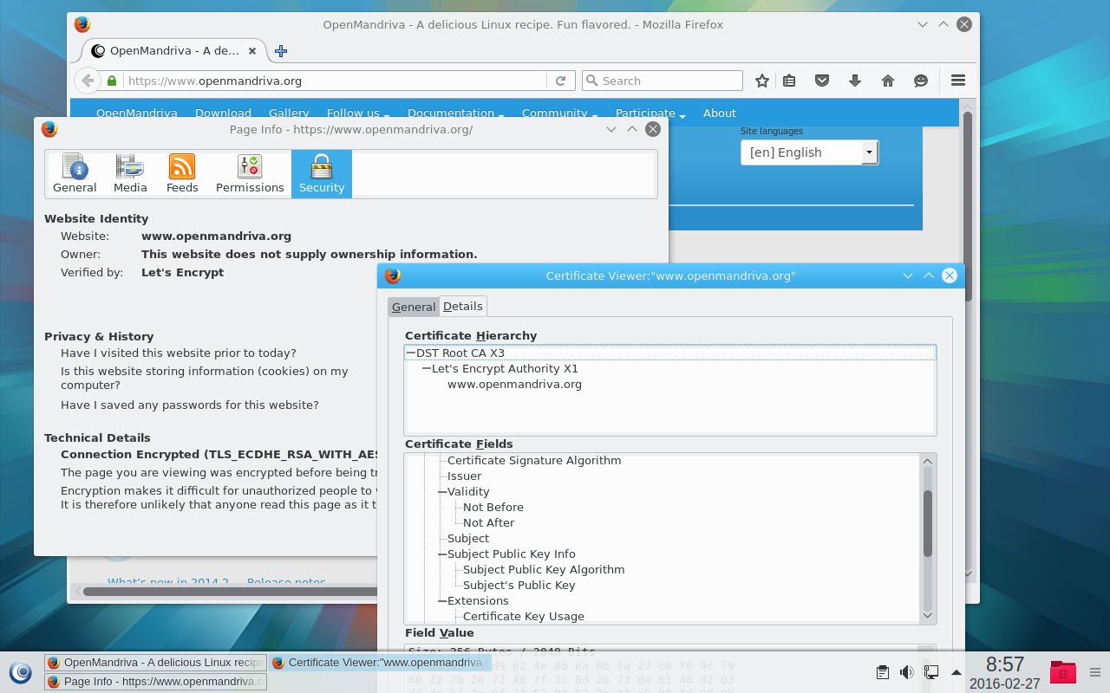Click the About link on website
Screen dimensions: 1110x693
[x=720, y=113]
